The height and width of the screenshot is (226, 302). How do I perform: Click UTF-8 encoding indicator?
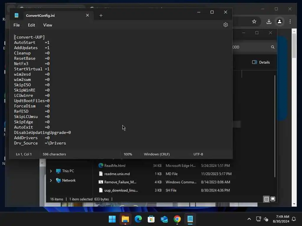tap(198, 154)
